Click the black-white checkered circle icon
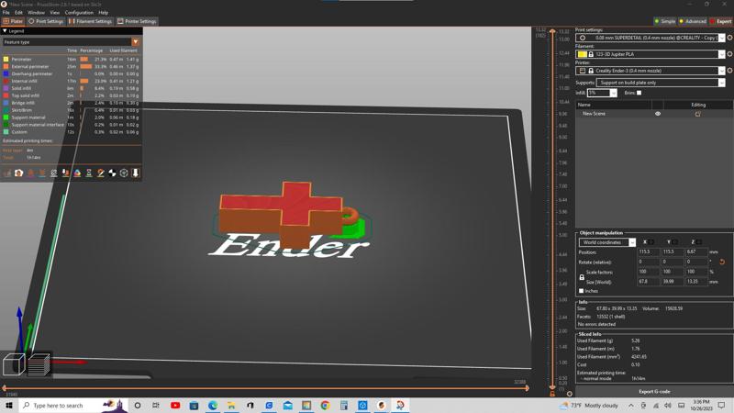 pyautogui.click(x=112, y=173)
